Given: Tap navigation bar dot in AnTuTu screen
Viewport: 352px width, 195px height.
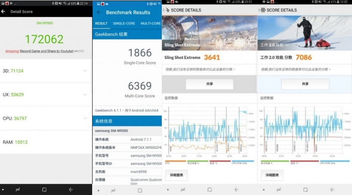Looking at the screenshot, I should pos(3,190).
